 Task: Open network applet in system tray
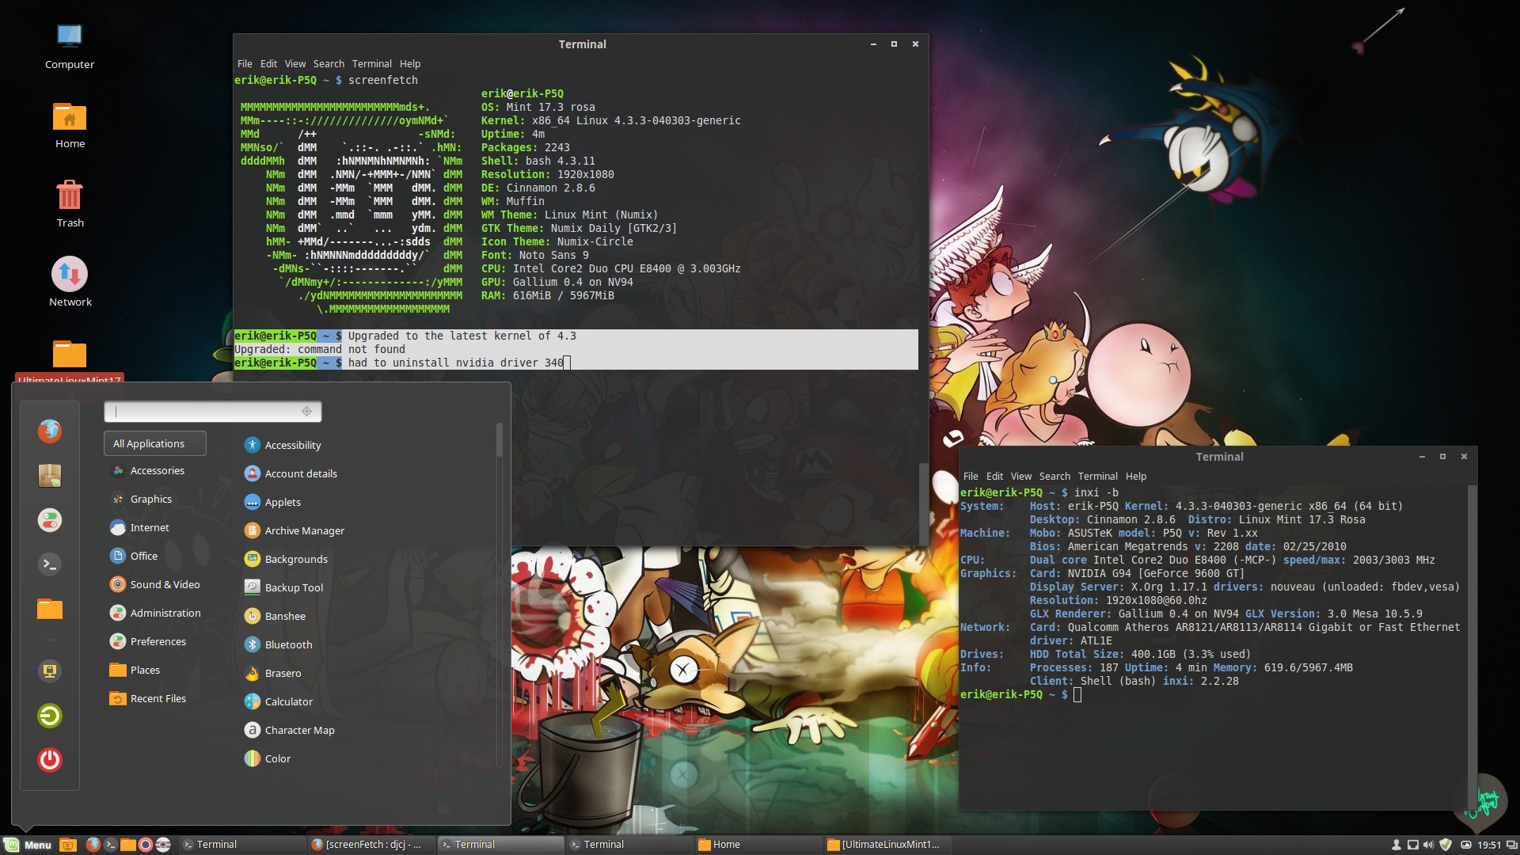click(1412, 845)
